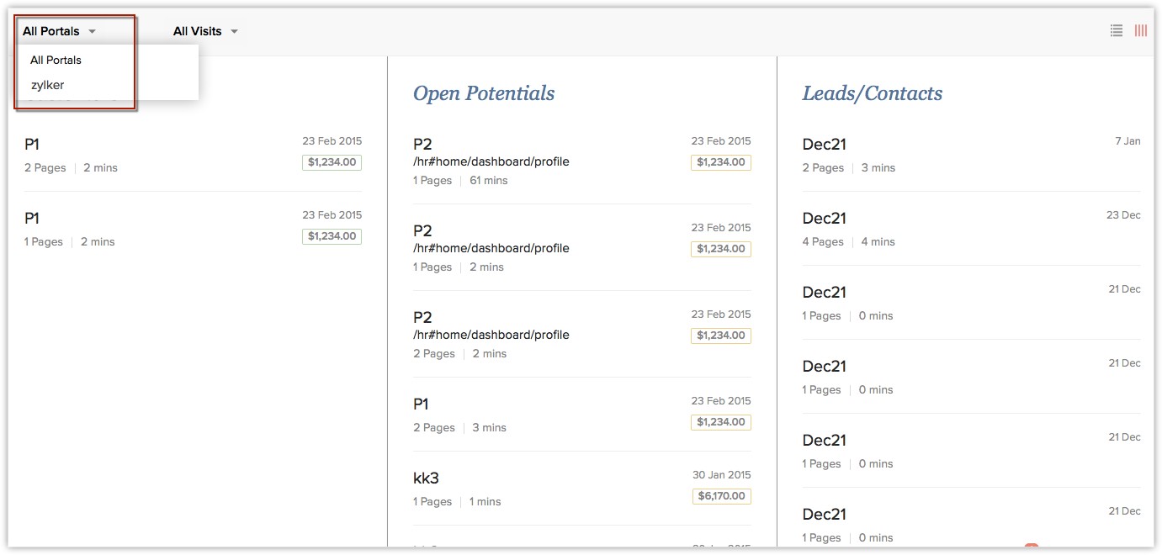This screenshot has height=555, width=1162.
Task: Click the Leads/Contacts column heading
Action: pyautogui.click(x=872, y=93)
